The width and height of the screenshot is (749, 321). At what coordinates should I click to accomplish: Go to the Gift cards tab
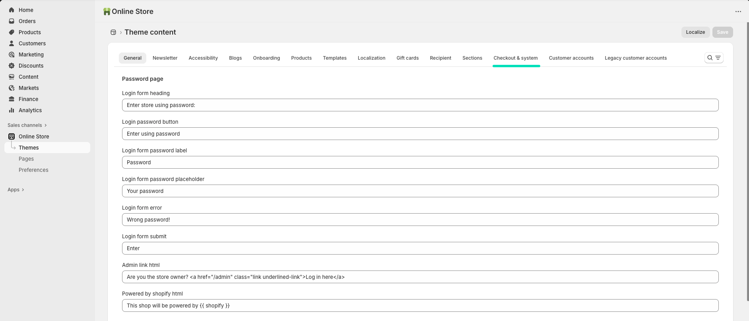[x=407, y=58]
